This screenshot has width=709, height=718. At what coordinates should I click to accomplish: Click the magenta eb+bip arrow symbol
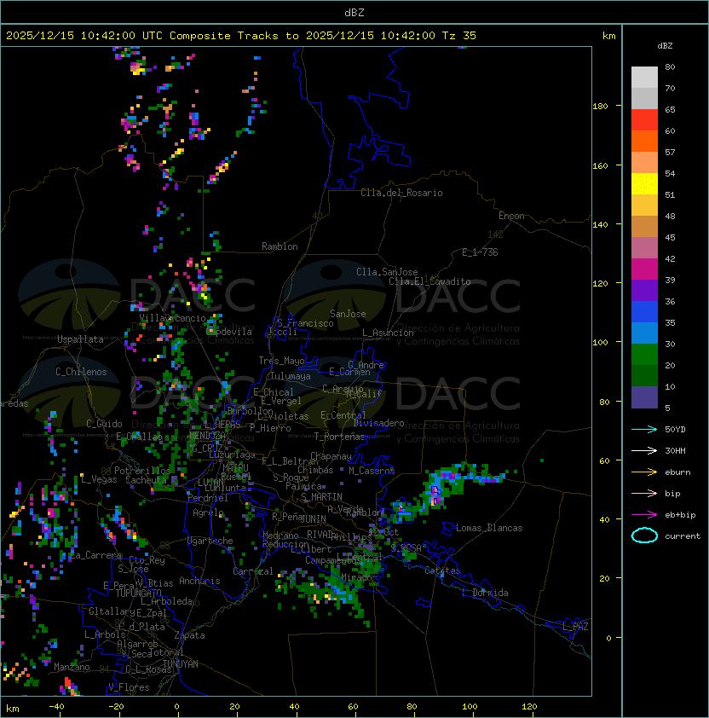(x=644, y=515)
